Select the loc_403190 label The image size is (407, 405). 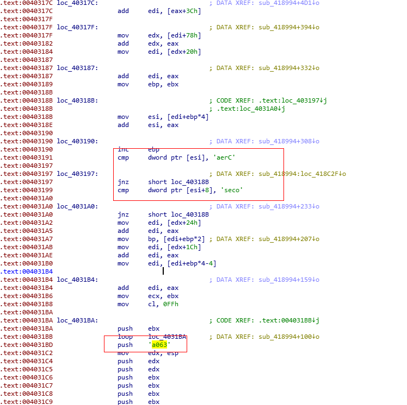[x=77, y=141]
